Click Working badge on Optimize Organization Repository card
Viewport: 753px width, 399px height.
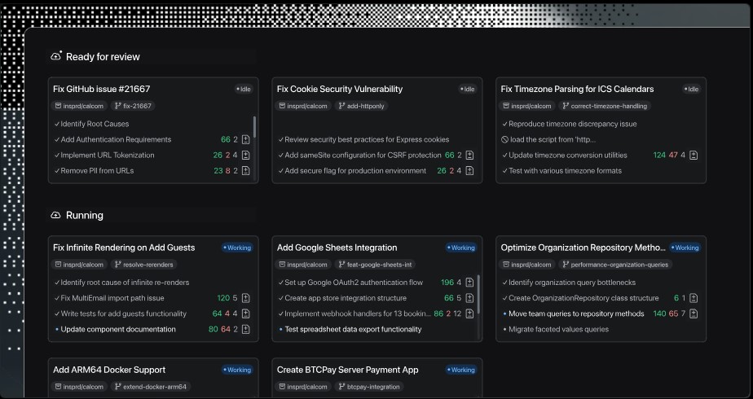[685, 248]
